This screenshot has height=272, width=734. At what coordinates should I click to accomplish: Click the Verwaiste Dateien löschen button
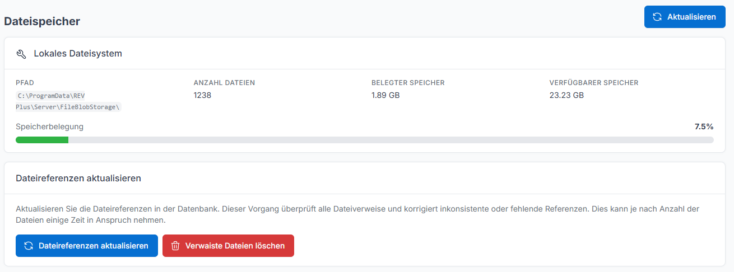[x=228, y=246]
